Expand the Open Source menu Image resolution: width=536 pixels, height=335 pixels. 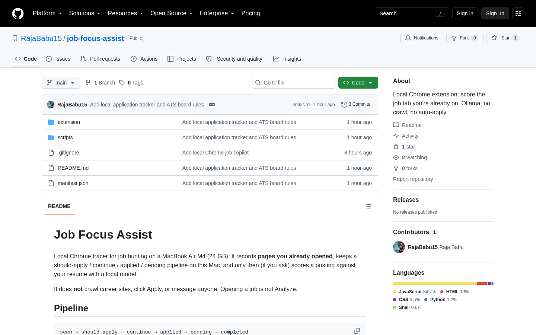pos(172,13)
